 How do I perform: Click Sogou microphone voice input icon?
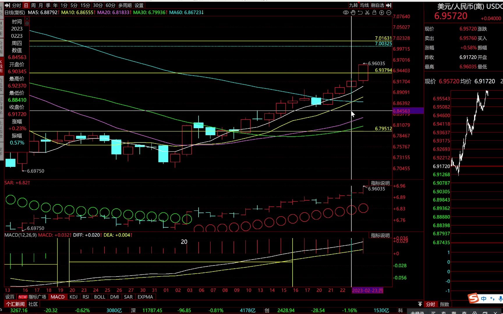tap(500, 299)
